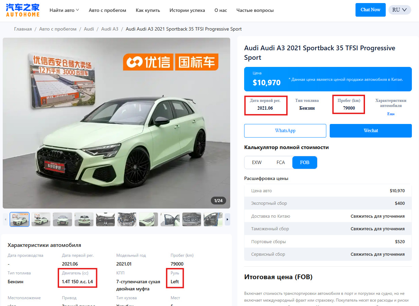Click the Итоговая цена (FOB) heading
Image resolution: width=419 pixels, height=306 pixels.
point(278,277)
